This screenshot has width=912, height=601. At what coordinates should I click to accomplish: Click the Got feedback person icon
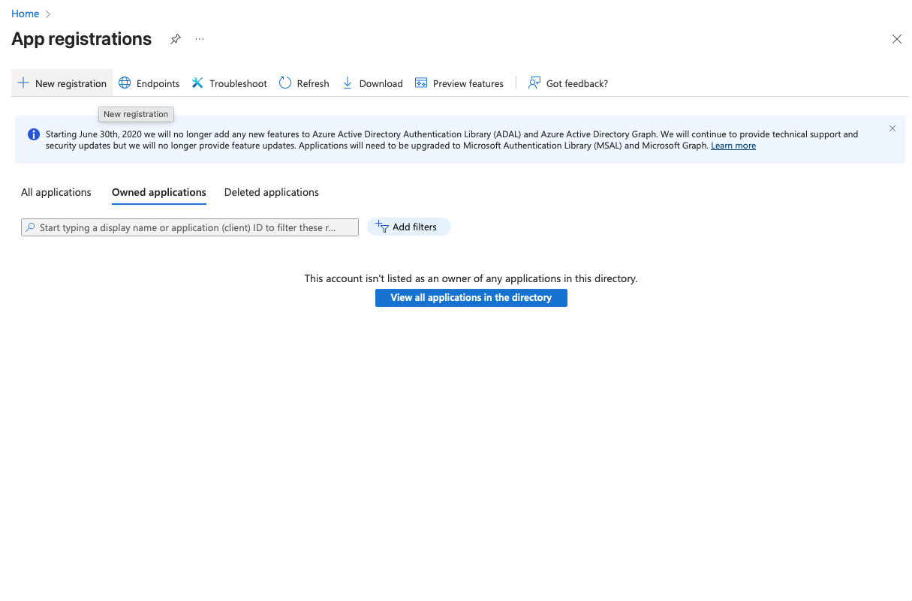534,83
